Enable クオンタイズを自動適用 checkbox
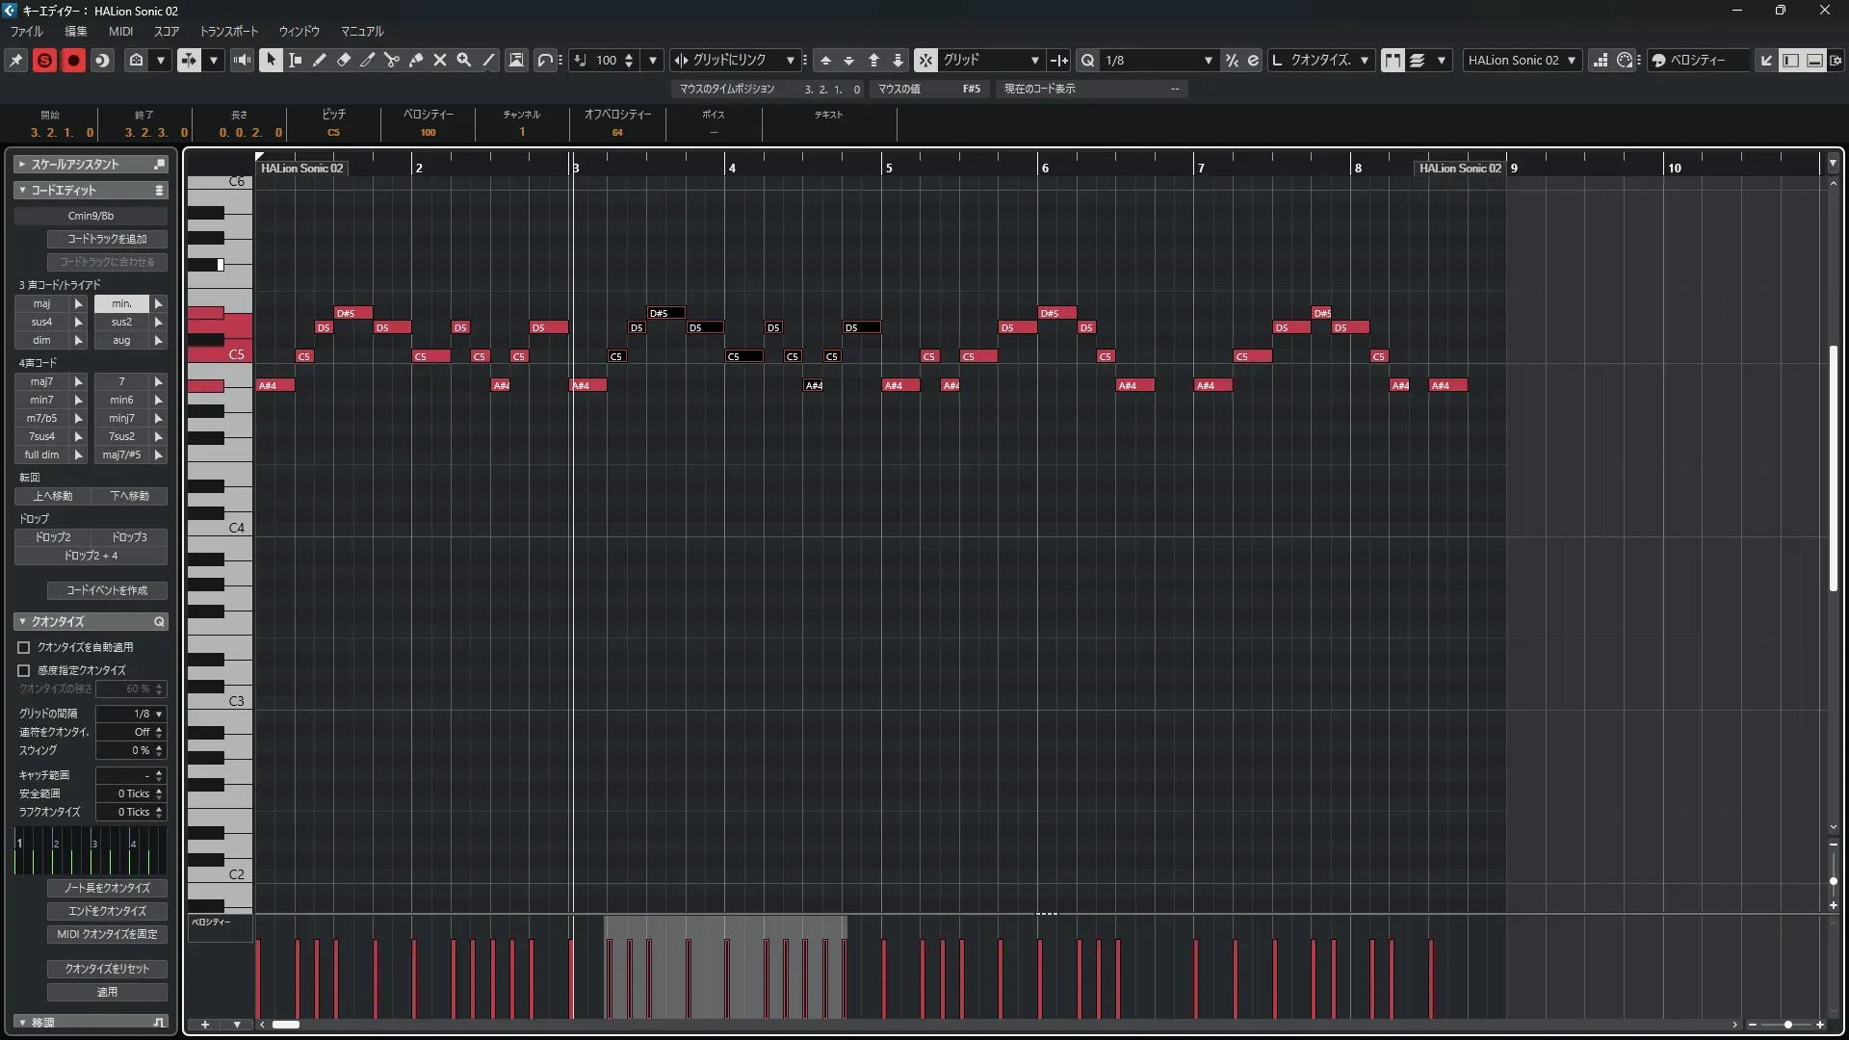 (x=24, y=647)
